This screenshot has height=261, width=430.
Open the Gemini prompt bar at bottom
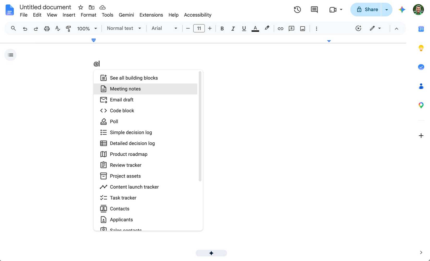point(211,253)
